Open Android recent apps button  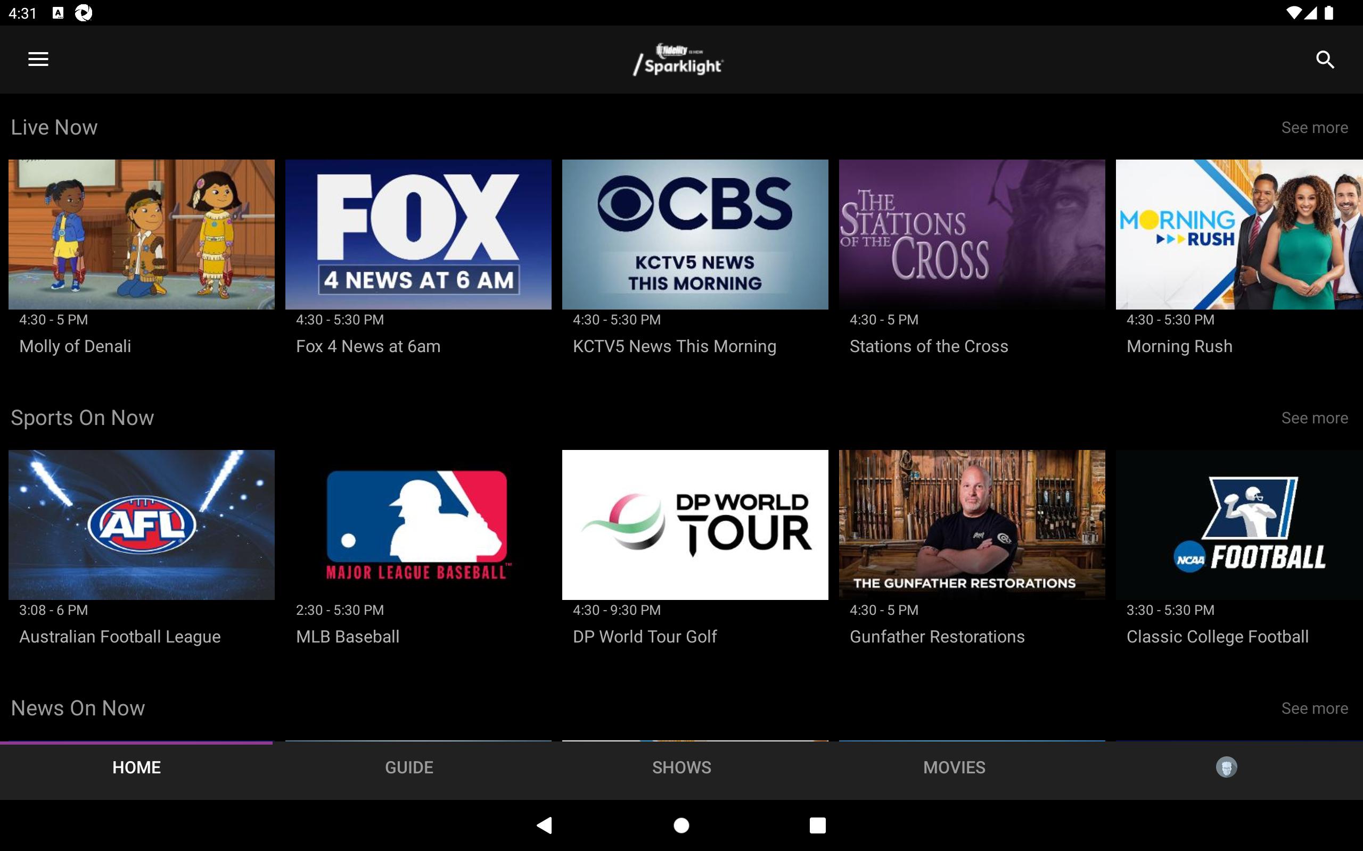tap(817, 825)
